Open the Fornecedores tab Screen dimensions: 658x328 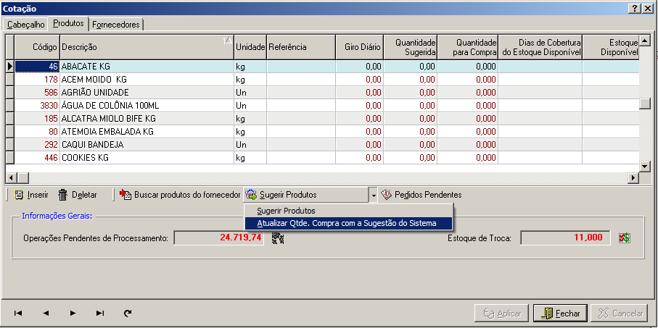point(117,24)
